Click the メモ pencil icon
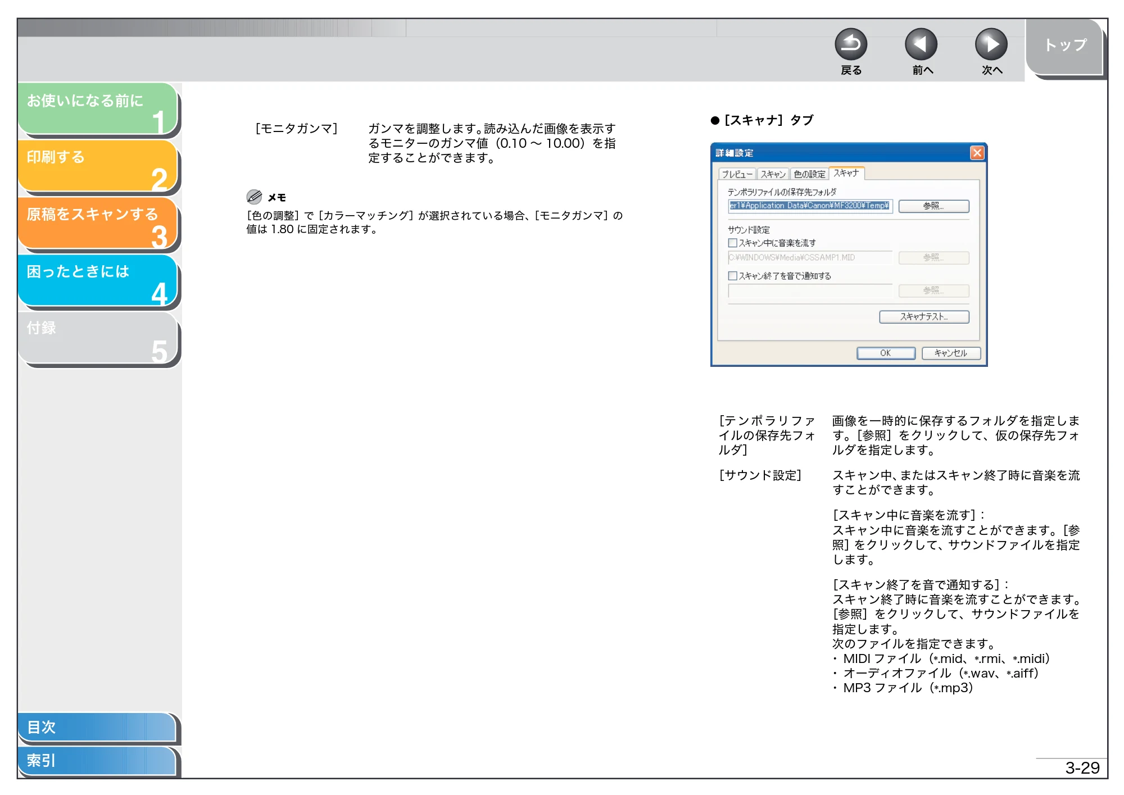This screenshot has height=795, width=1124. tap(254, 197)
